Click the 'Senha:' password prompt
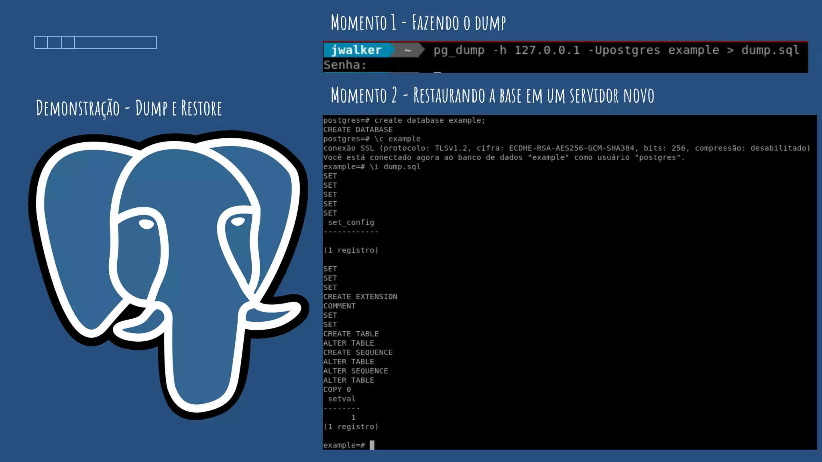Screen dimensions: 822x462 click(345, 65)
